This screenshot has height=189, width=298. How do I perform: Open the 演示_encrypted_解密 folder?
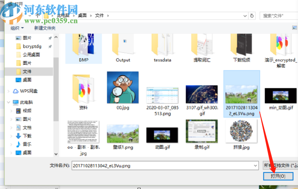[281, 51]
